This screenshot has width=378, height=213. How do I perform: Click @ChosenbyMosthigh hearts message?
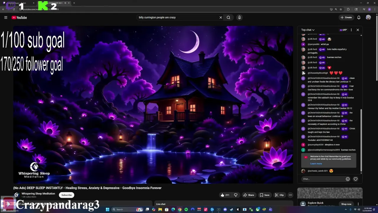tap(329, 73)
